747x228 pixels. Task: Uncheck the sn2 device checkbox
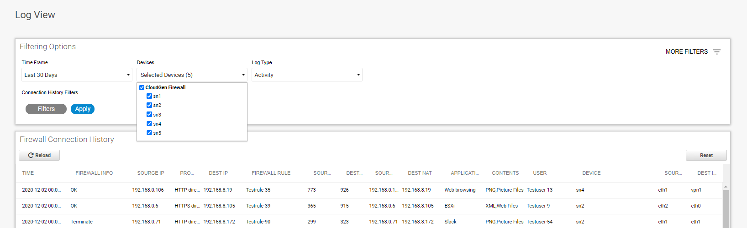[149, 105]
